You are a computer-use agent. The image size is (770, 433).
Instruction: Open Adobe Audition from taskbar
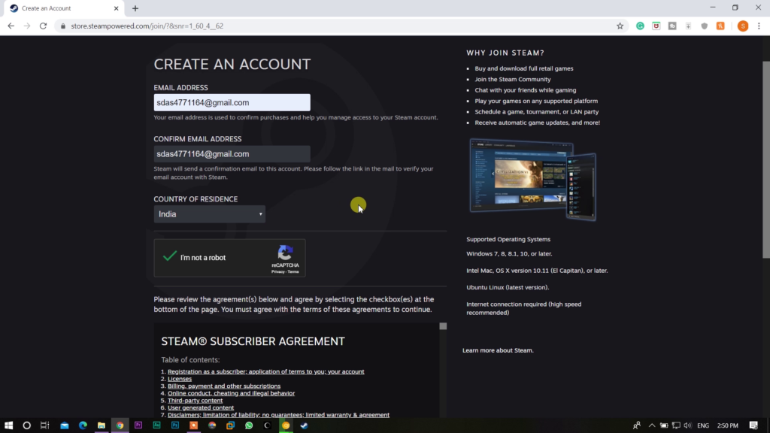click(156, 425)
